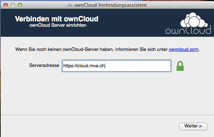Click the blank footer area left of Weiter

click(x=89, y=126)
